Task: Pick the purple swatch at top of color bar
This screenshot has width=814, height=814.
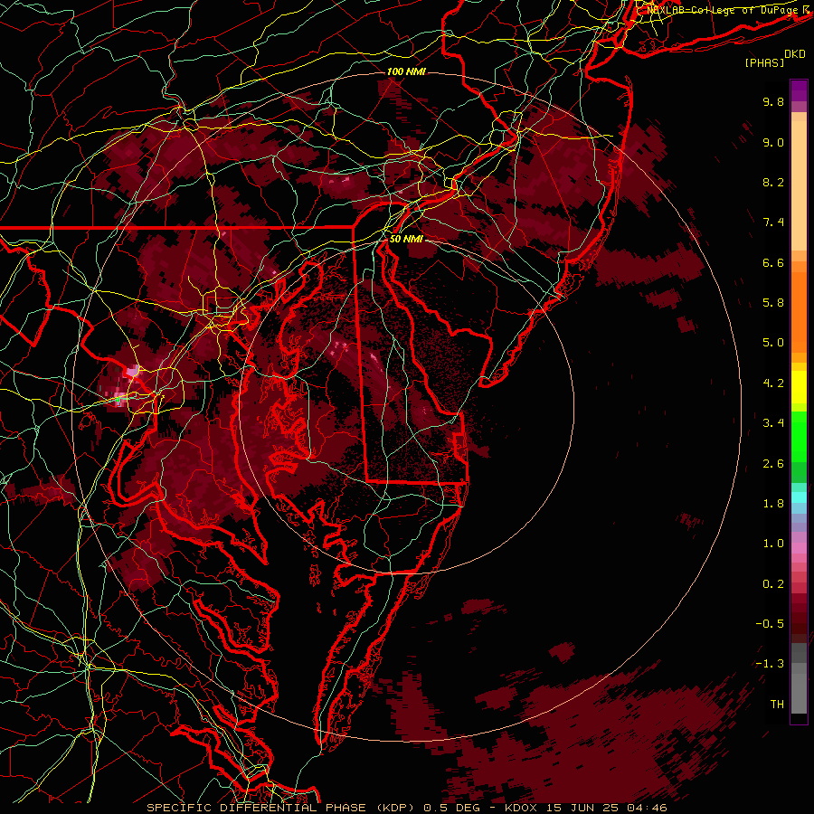Action: [799, 90]
